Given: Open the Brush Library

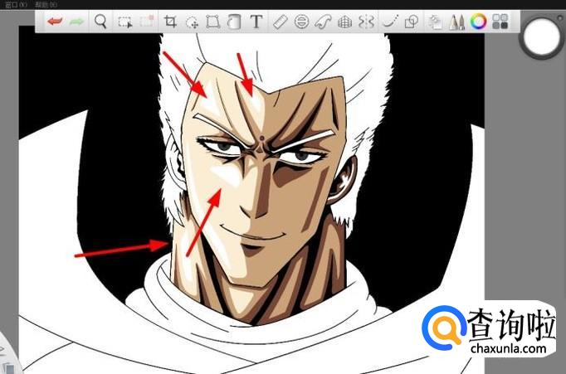Looking at the screenshot, I should point(456,22).
